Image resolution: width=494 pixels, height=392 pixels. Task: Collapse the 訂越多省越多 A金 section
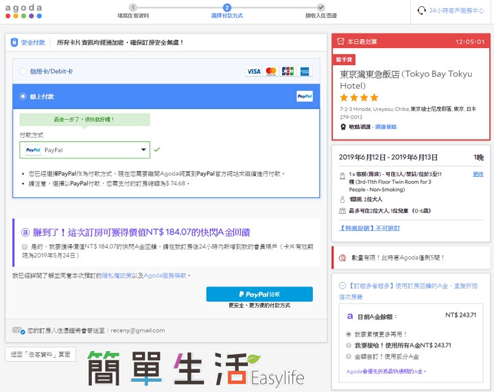(x=342, y=286)
